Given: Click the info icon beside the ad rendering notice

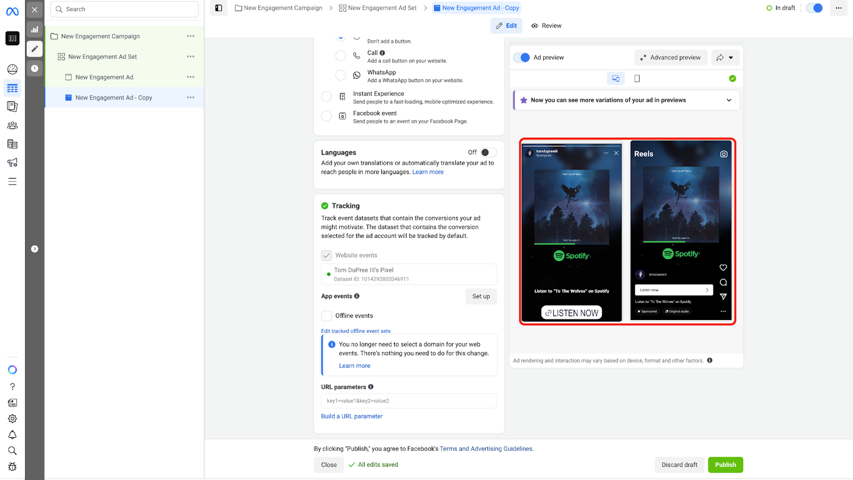Looking at the screenshot, I should point(710,361).
